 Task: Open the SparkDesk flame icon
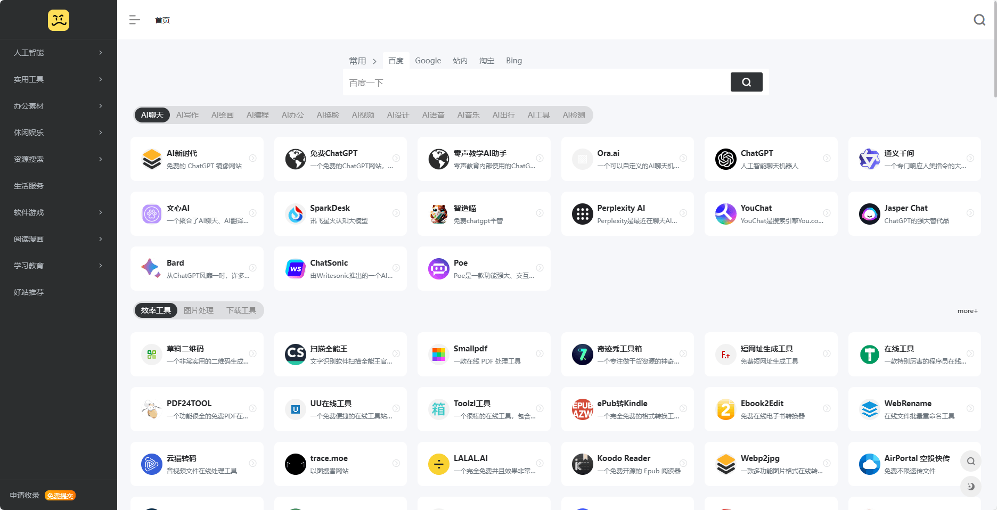pos(295,213)
